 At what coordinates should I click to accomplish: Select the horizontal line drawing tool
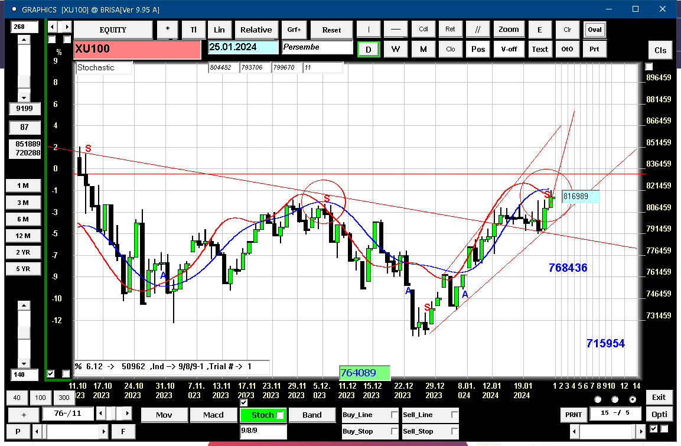point(395,30)
